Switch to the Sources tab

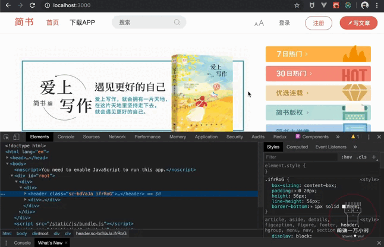click(91, 137)
